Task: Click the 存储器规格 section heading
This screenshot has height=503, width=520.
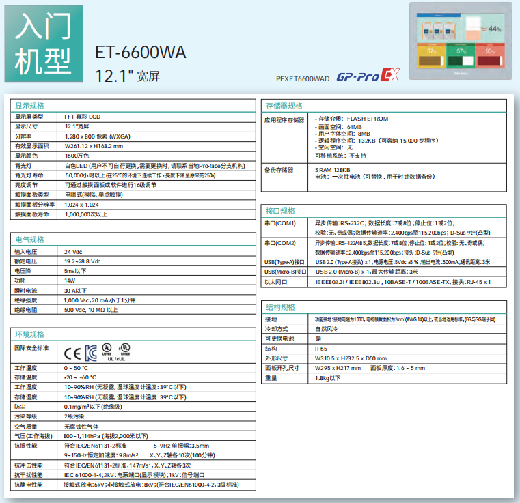Action: coord(284,106)
